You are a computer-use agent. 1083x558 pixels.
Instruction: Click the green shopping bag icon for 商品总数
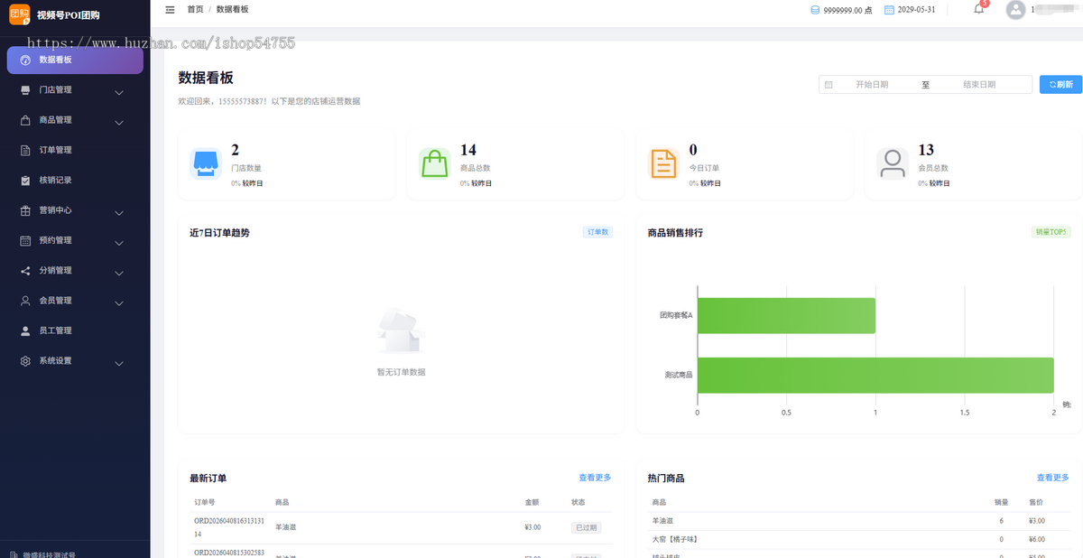click(x=435, y=163)
